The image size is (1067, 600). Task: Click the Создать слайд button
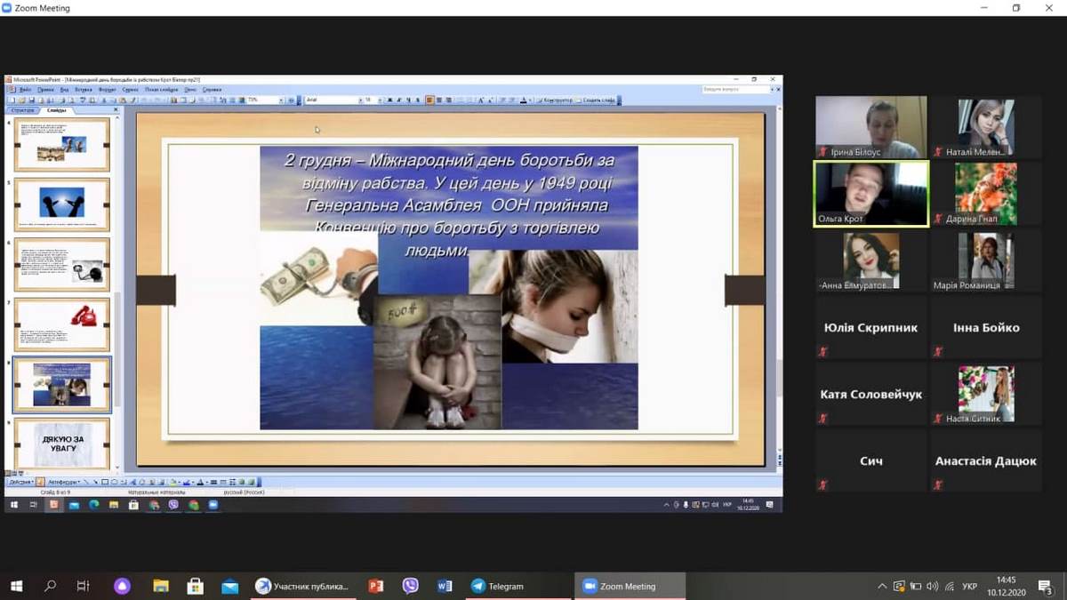click(x=598, y=100)
